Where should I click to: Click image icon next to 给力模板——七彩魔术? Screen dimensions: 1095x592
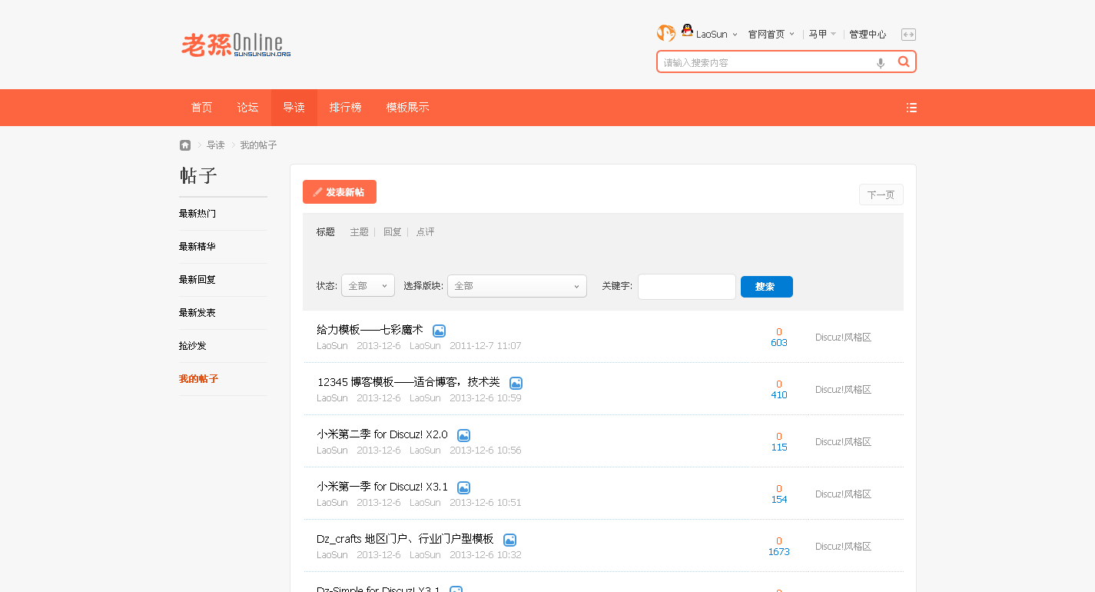[x=439, y=331]
